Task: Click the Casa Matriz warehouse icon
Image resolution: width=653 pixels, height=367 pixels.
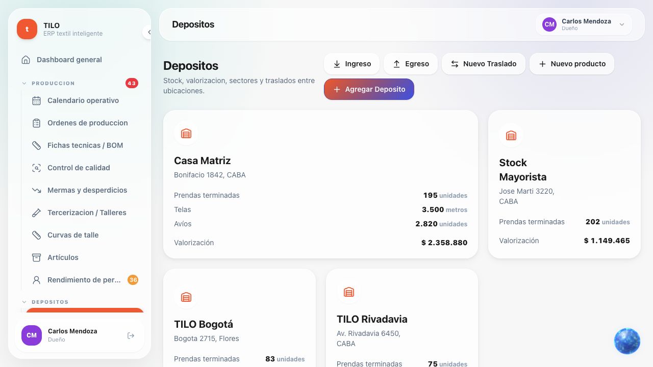Action: [x=186, y=134]
